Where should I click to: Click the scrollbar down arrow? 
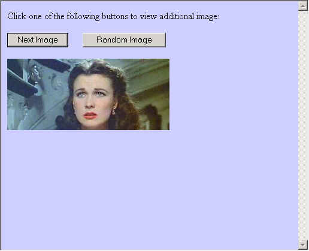click(x=303, y=244)
